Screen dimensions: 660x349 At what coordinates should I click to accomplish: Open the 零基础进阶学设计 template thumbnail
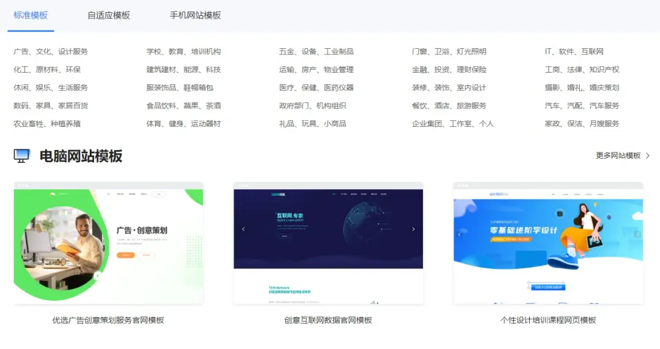click(x=548, y=243)
